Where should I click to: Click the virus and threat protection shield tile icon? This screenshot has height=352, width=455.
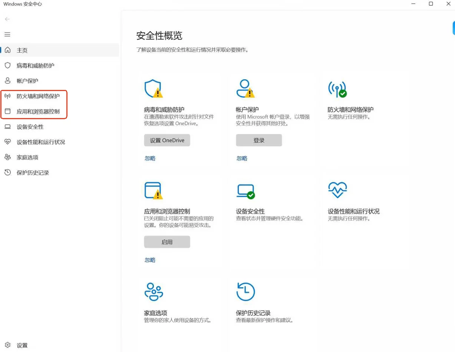(153, 88)
